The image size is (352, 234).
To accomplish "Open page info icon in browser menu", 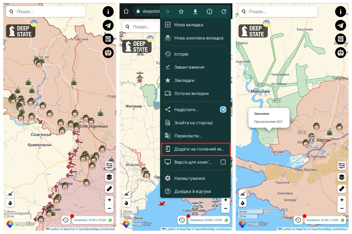I will 209,11.
